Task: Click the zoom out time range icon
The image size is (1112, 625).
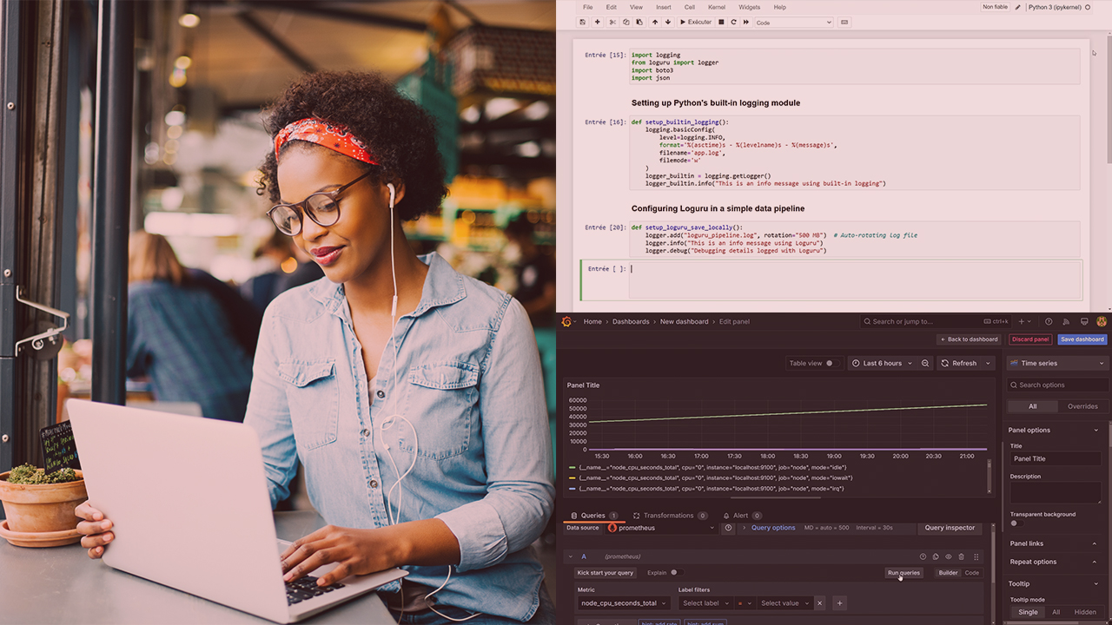Action: click(x=925, y=363)
